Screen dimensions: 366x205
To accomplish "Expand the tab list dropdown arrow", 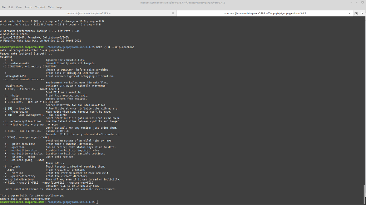I will coord(362,13).
